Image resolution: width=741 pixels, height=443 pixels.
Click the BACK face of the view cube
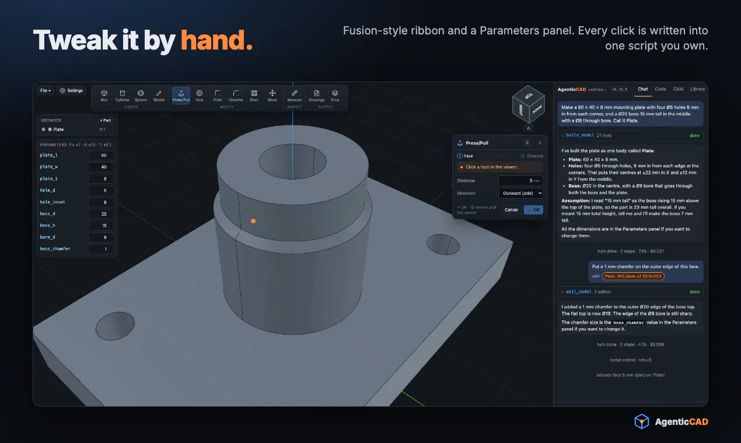point(536,110)
